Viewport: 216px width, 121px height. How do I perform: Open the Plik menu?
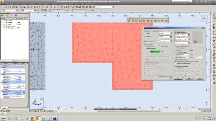pyautogui.click(x=7, y=4)
